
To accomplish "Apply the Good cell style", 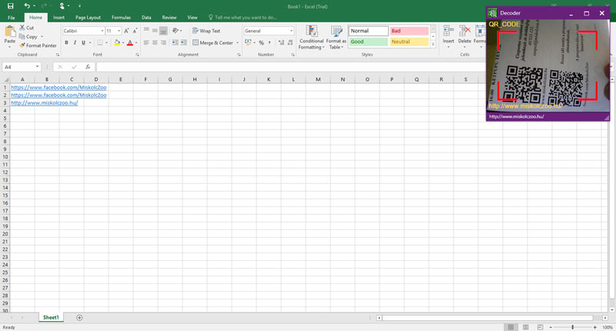I will [x=368, y=42].
